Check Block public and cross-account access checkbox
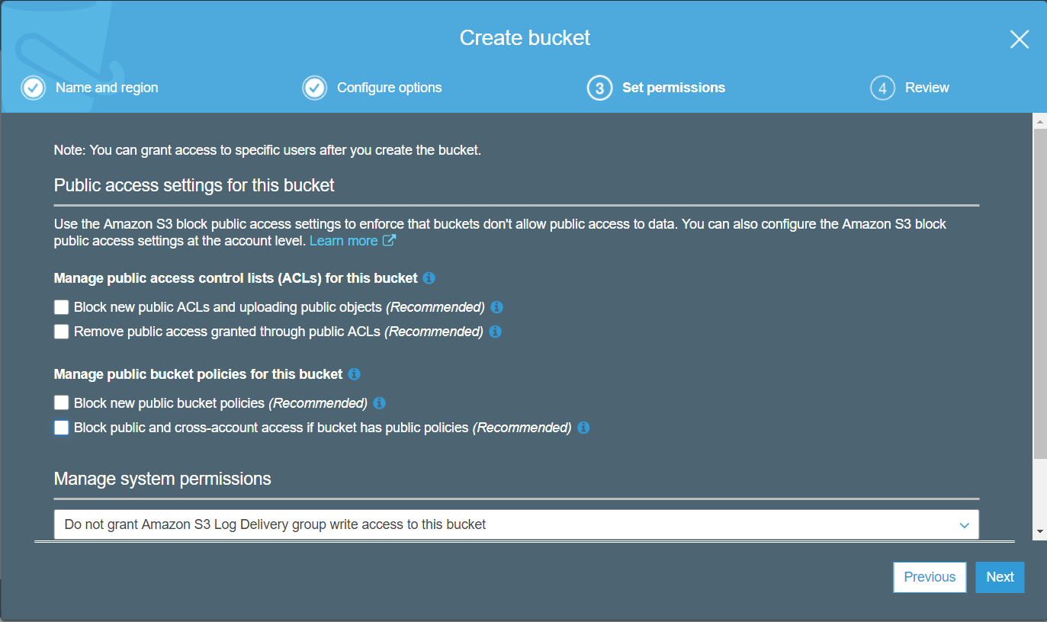 tap(62, 428)
